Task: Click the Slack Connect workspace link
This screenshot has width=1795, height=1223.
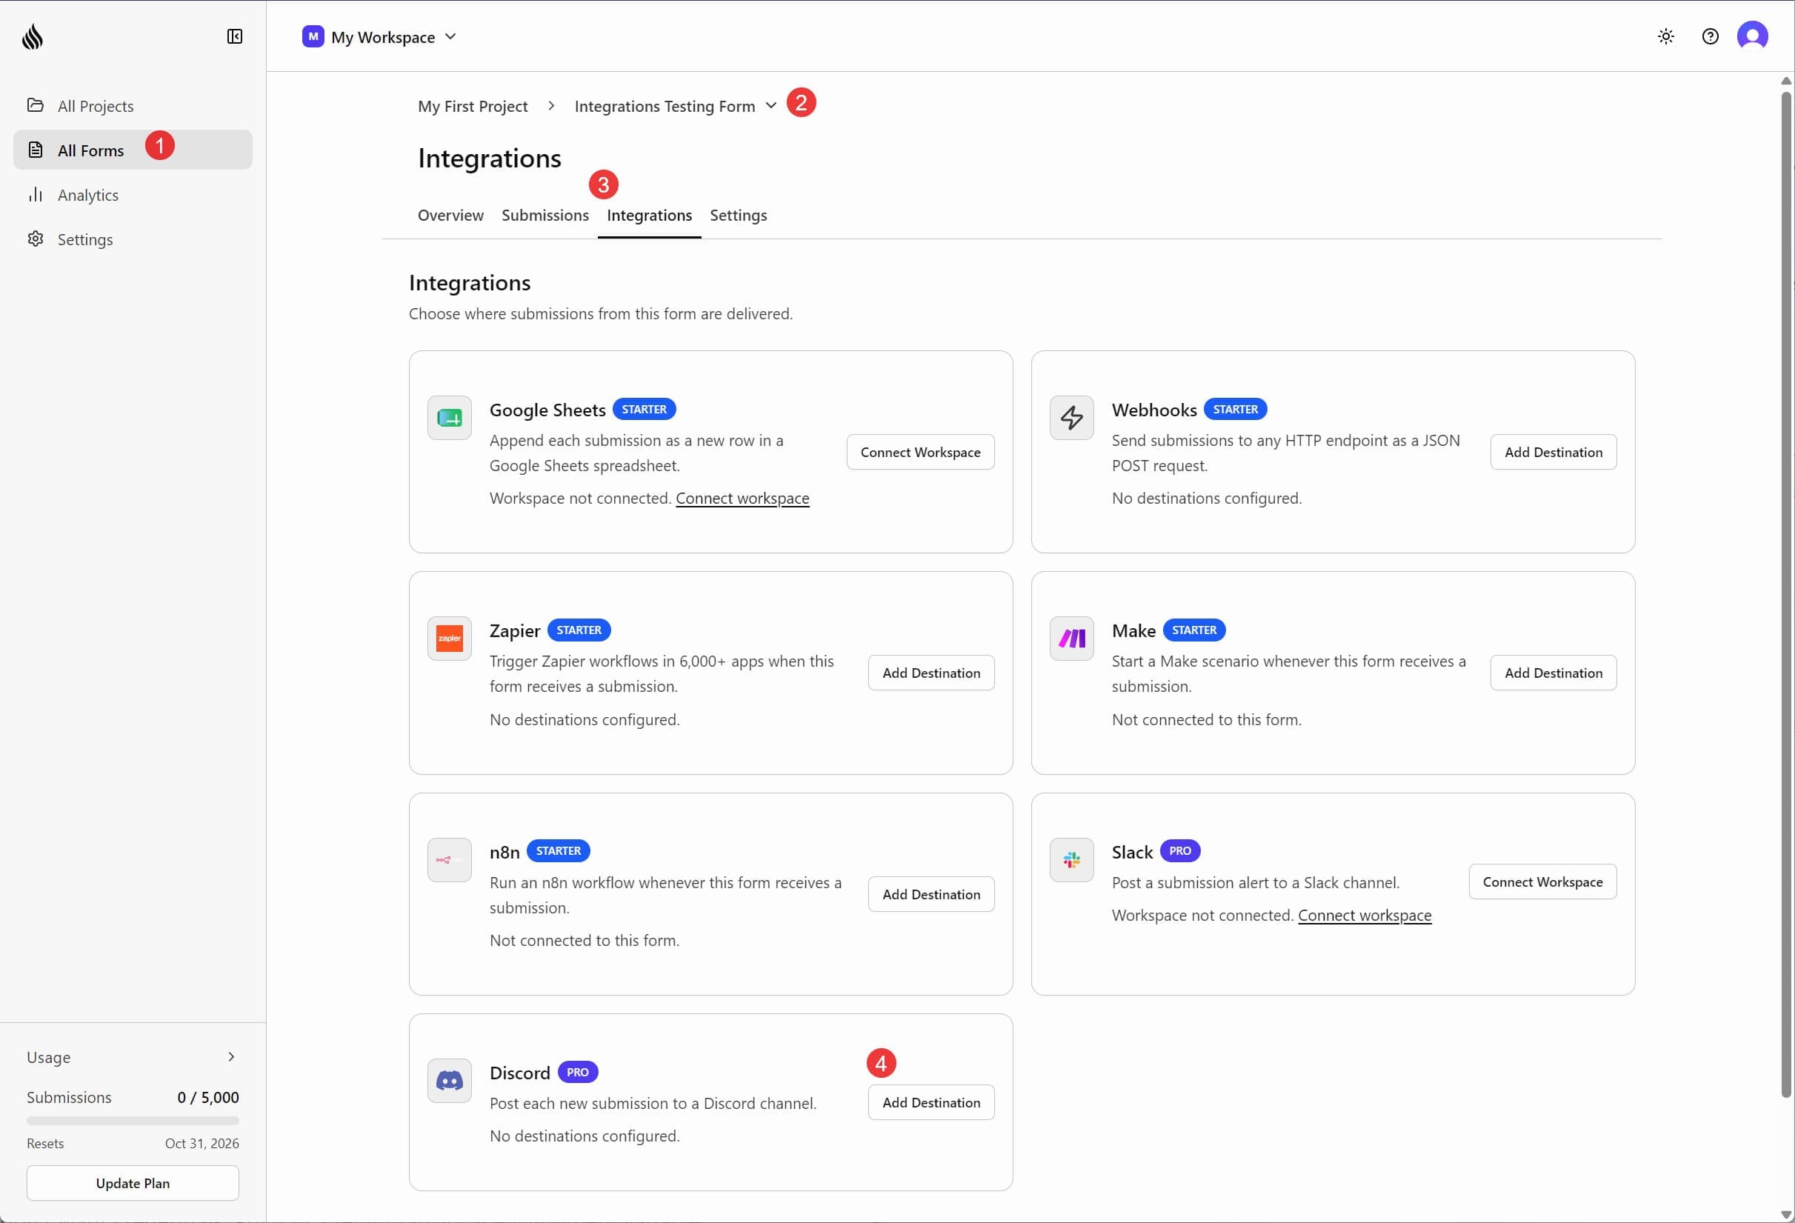Action: pos(1364,915)
